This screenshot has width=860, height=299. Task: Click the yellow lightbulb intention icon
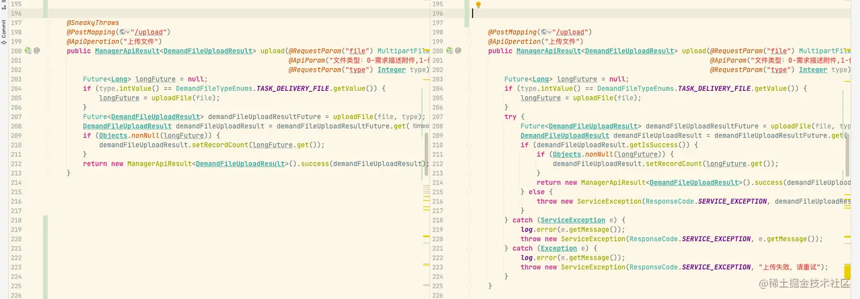[x=478, y=5]
